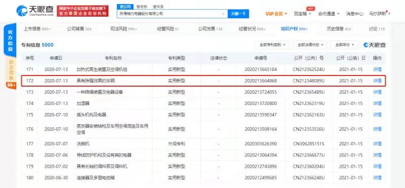Click the 99+ badge under 自主信息
405x188 pixels.
tap(11, 86)
